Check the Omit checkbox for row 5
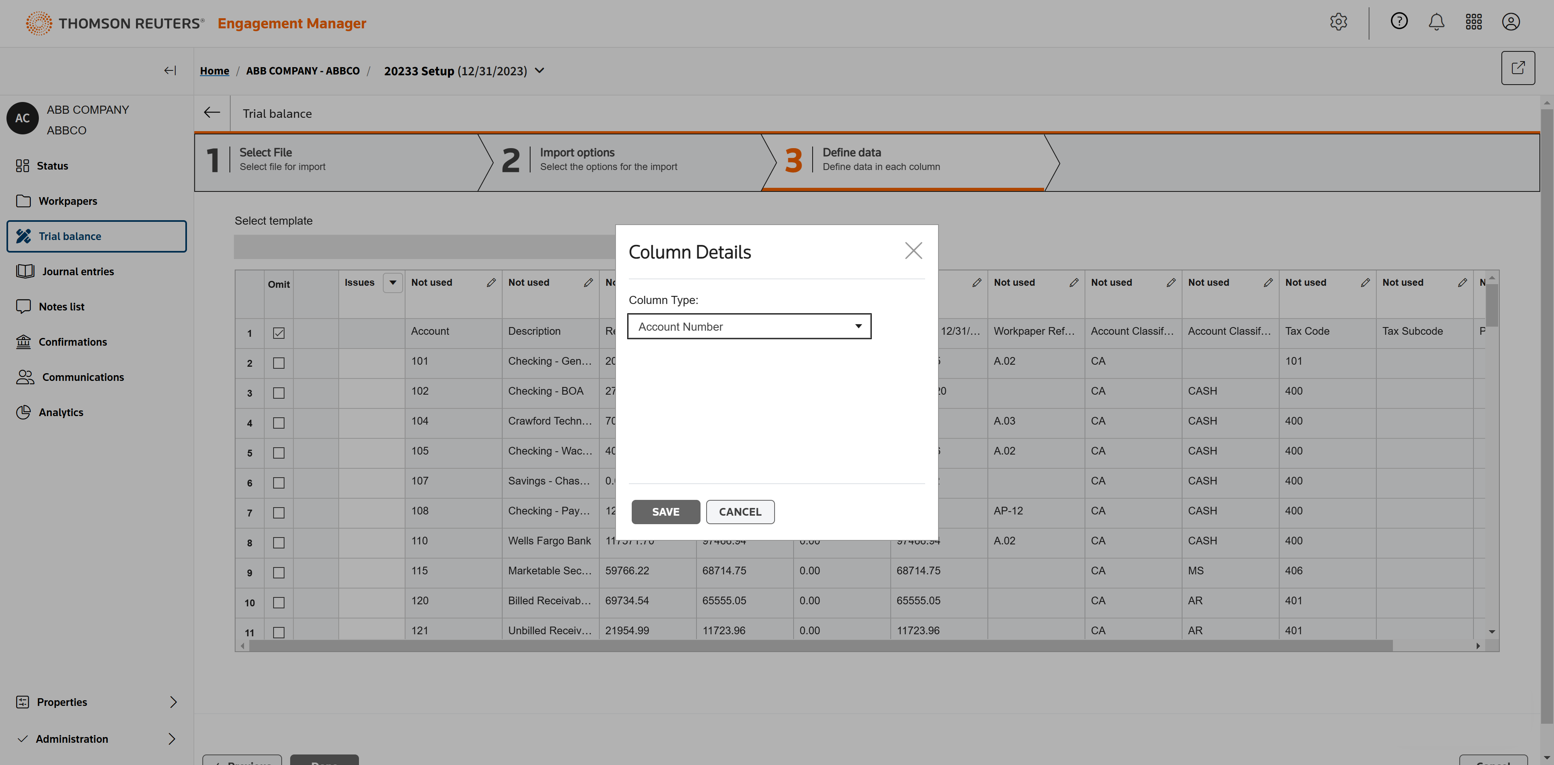1554x765 pixels. [278, 453]
